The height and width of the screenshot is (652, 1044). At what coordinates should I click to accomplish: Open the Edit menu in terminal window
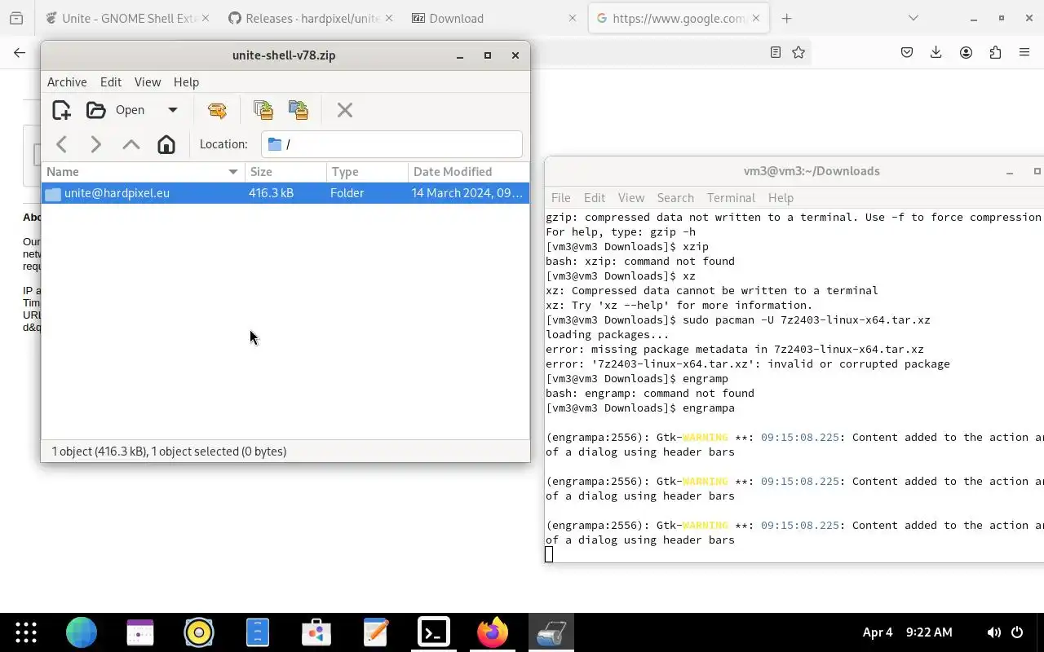point(595,198)
